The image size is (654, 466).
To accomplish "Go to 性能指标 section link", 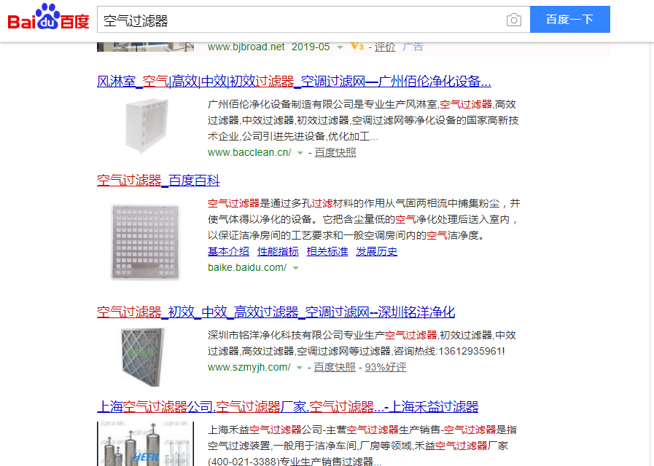I will pos(278,251).
